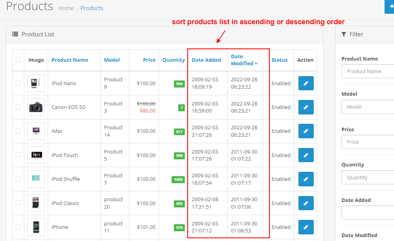This screenshot has width=394, height=241.
Task: Sort the list by Date Added
Action: pyautogui.click(x=206, y=60)
